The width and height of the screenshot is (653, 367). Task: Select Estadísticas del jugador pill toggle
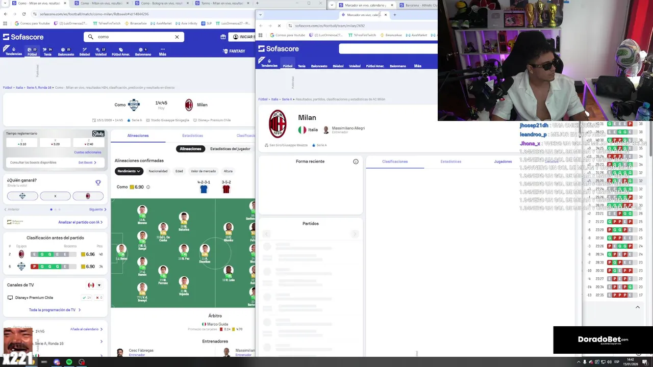point(230,149)
